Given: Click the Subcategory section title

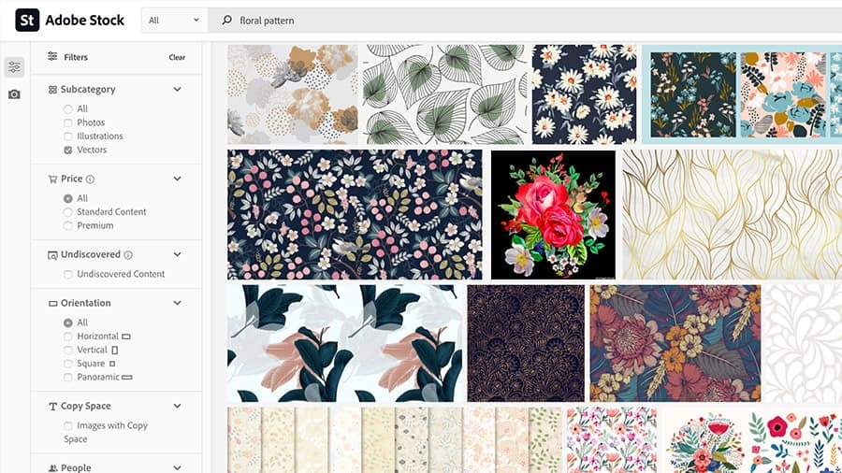Looking at the screenshot, I should (x=88, y=90).
